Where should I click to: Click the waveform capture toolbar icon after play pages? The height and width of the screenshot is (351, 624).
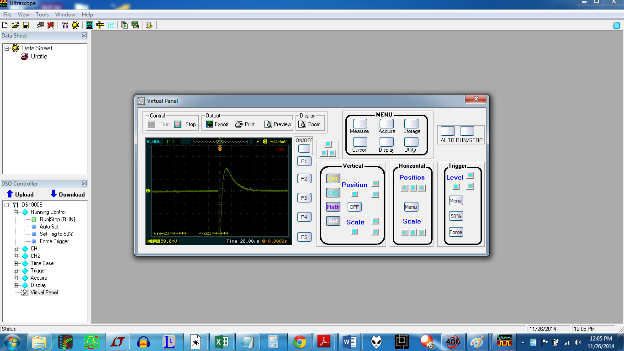click(135, 25)
